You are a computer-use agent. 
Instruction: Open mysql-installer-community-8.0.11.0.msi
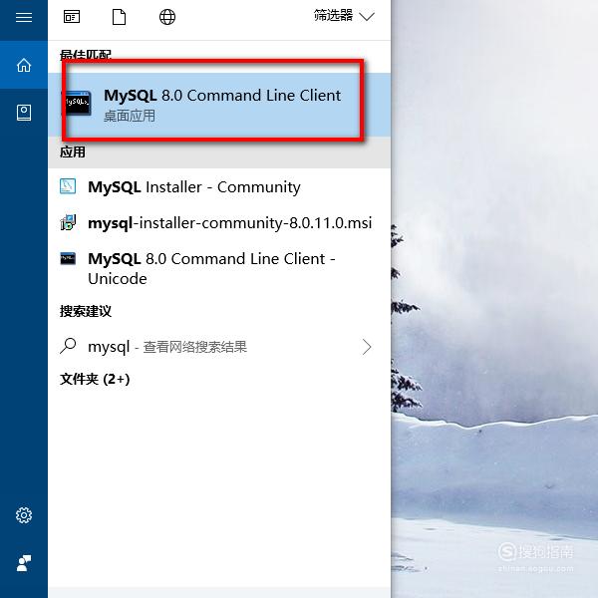219,222
